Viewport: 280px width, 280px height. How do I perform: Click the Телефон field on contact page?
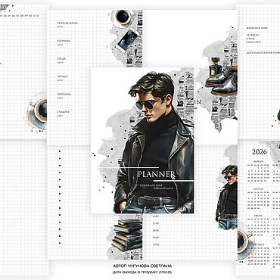[x=253, y=35]
